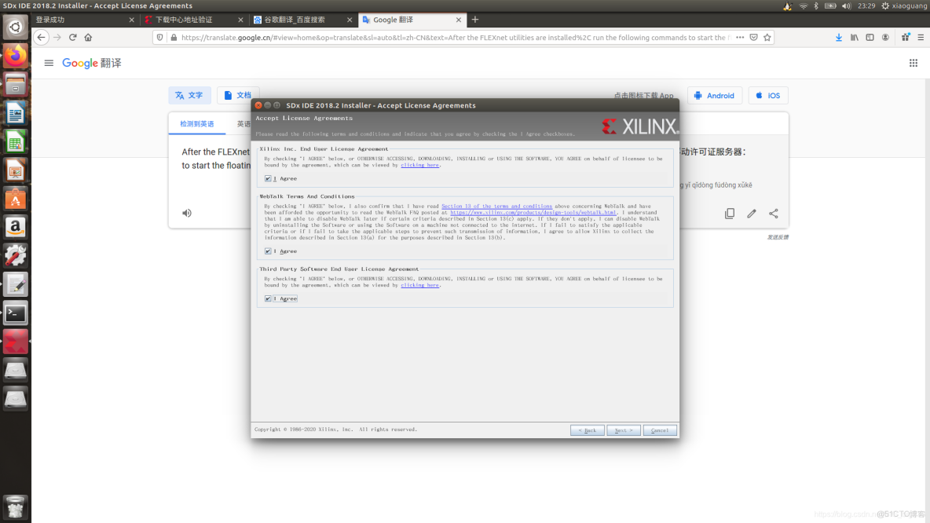930x523 pixels.
Task: Edit the suggested translation
Action: click(752, 214)
